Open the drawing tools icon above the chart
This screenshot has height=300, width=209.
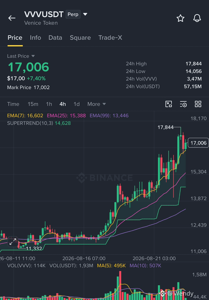pyautogui.click(x=169, y=104)
